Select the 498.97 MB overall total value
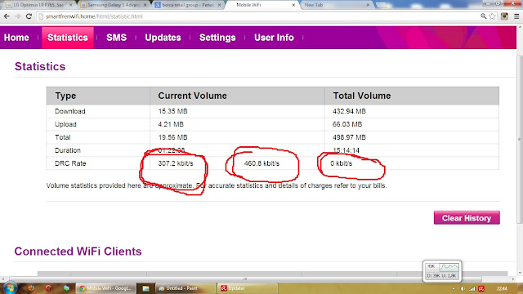The width and height of the screenshot is (523, 294). pos(349,137)
